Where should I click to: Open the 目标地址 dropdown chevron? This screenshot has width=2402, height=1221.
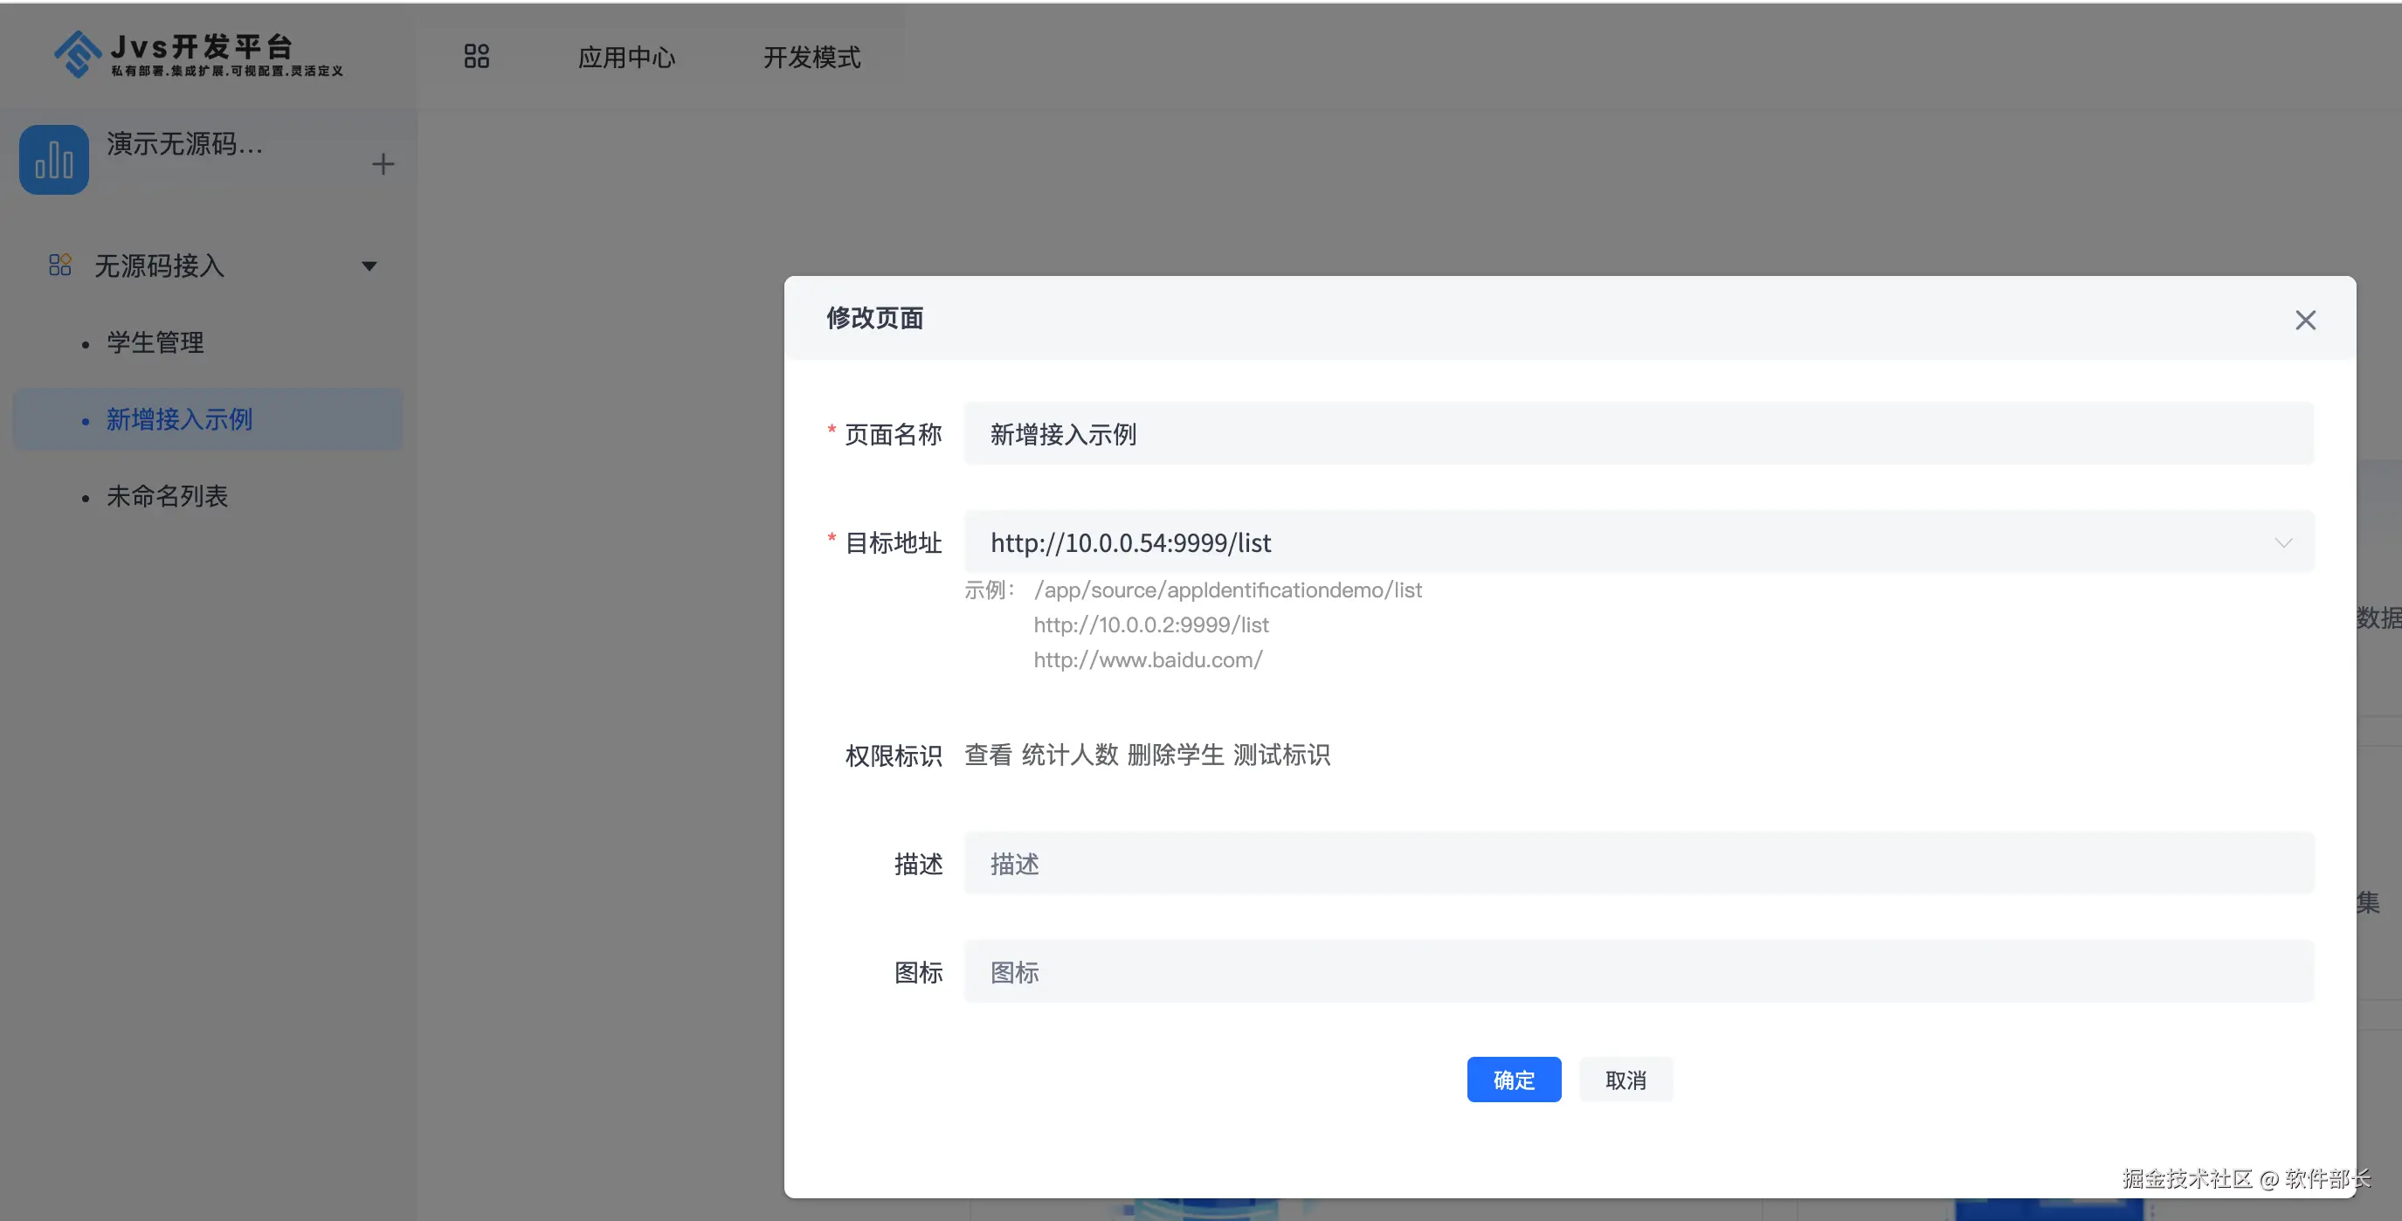click(2282, 542)
